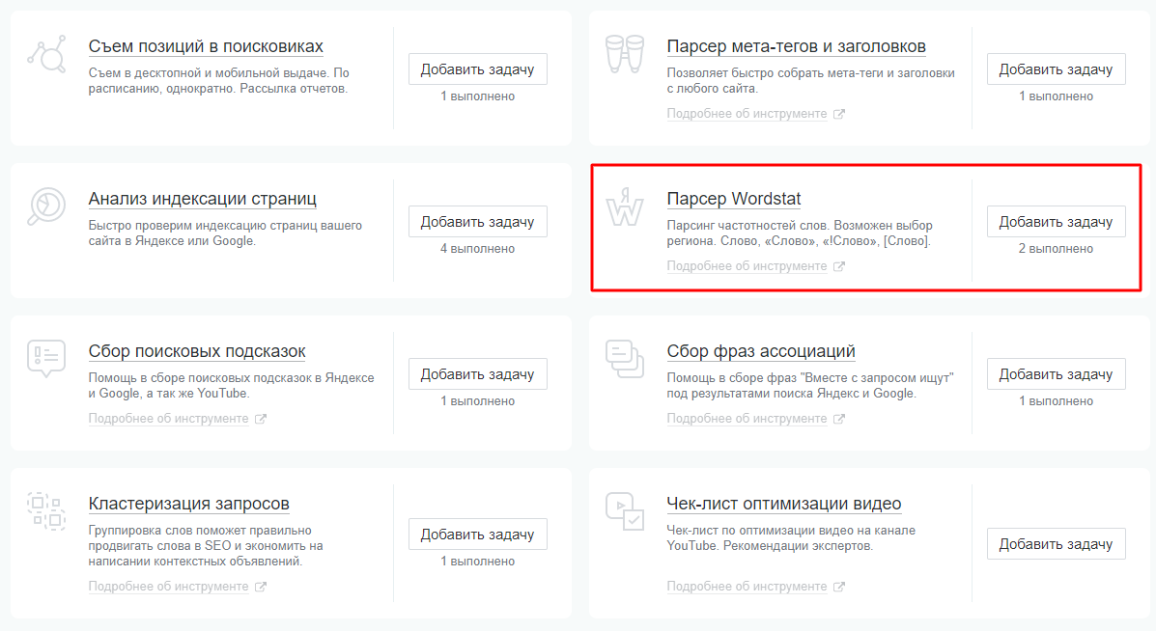
Task: Click description 'Помощь в сборе поисковых подсказок'
Action: pos(232,386)
